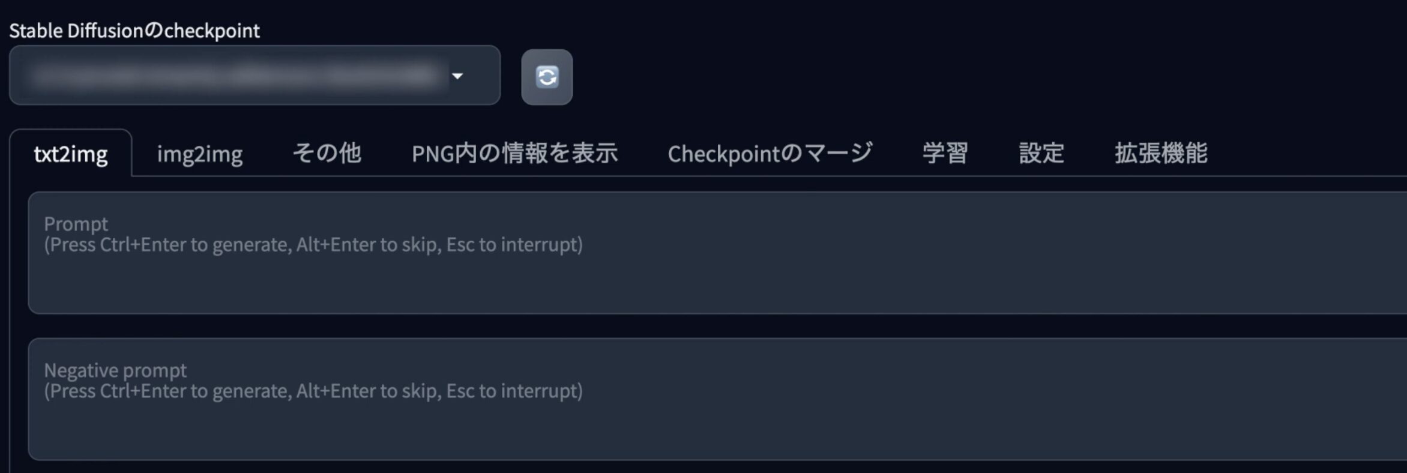The width and height of the screenshot is (1407, 473).
Task: Click the word Prompt placeholder text
Action: (76, 224)
